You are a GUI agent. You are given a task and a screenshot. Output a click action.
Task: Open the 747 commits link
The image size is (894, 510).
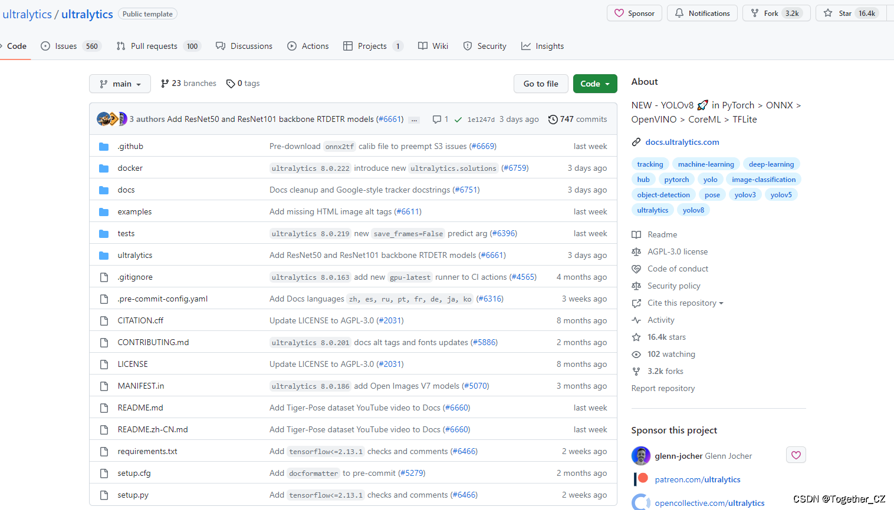(577, 120)
